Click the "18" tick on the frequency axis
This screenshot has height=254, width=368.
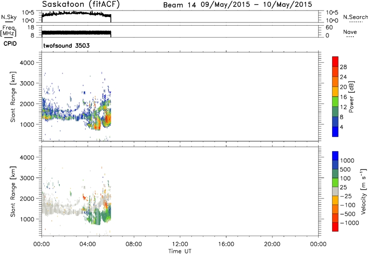(31, 28)
